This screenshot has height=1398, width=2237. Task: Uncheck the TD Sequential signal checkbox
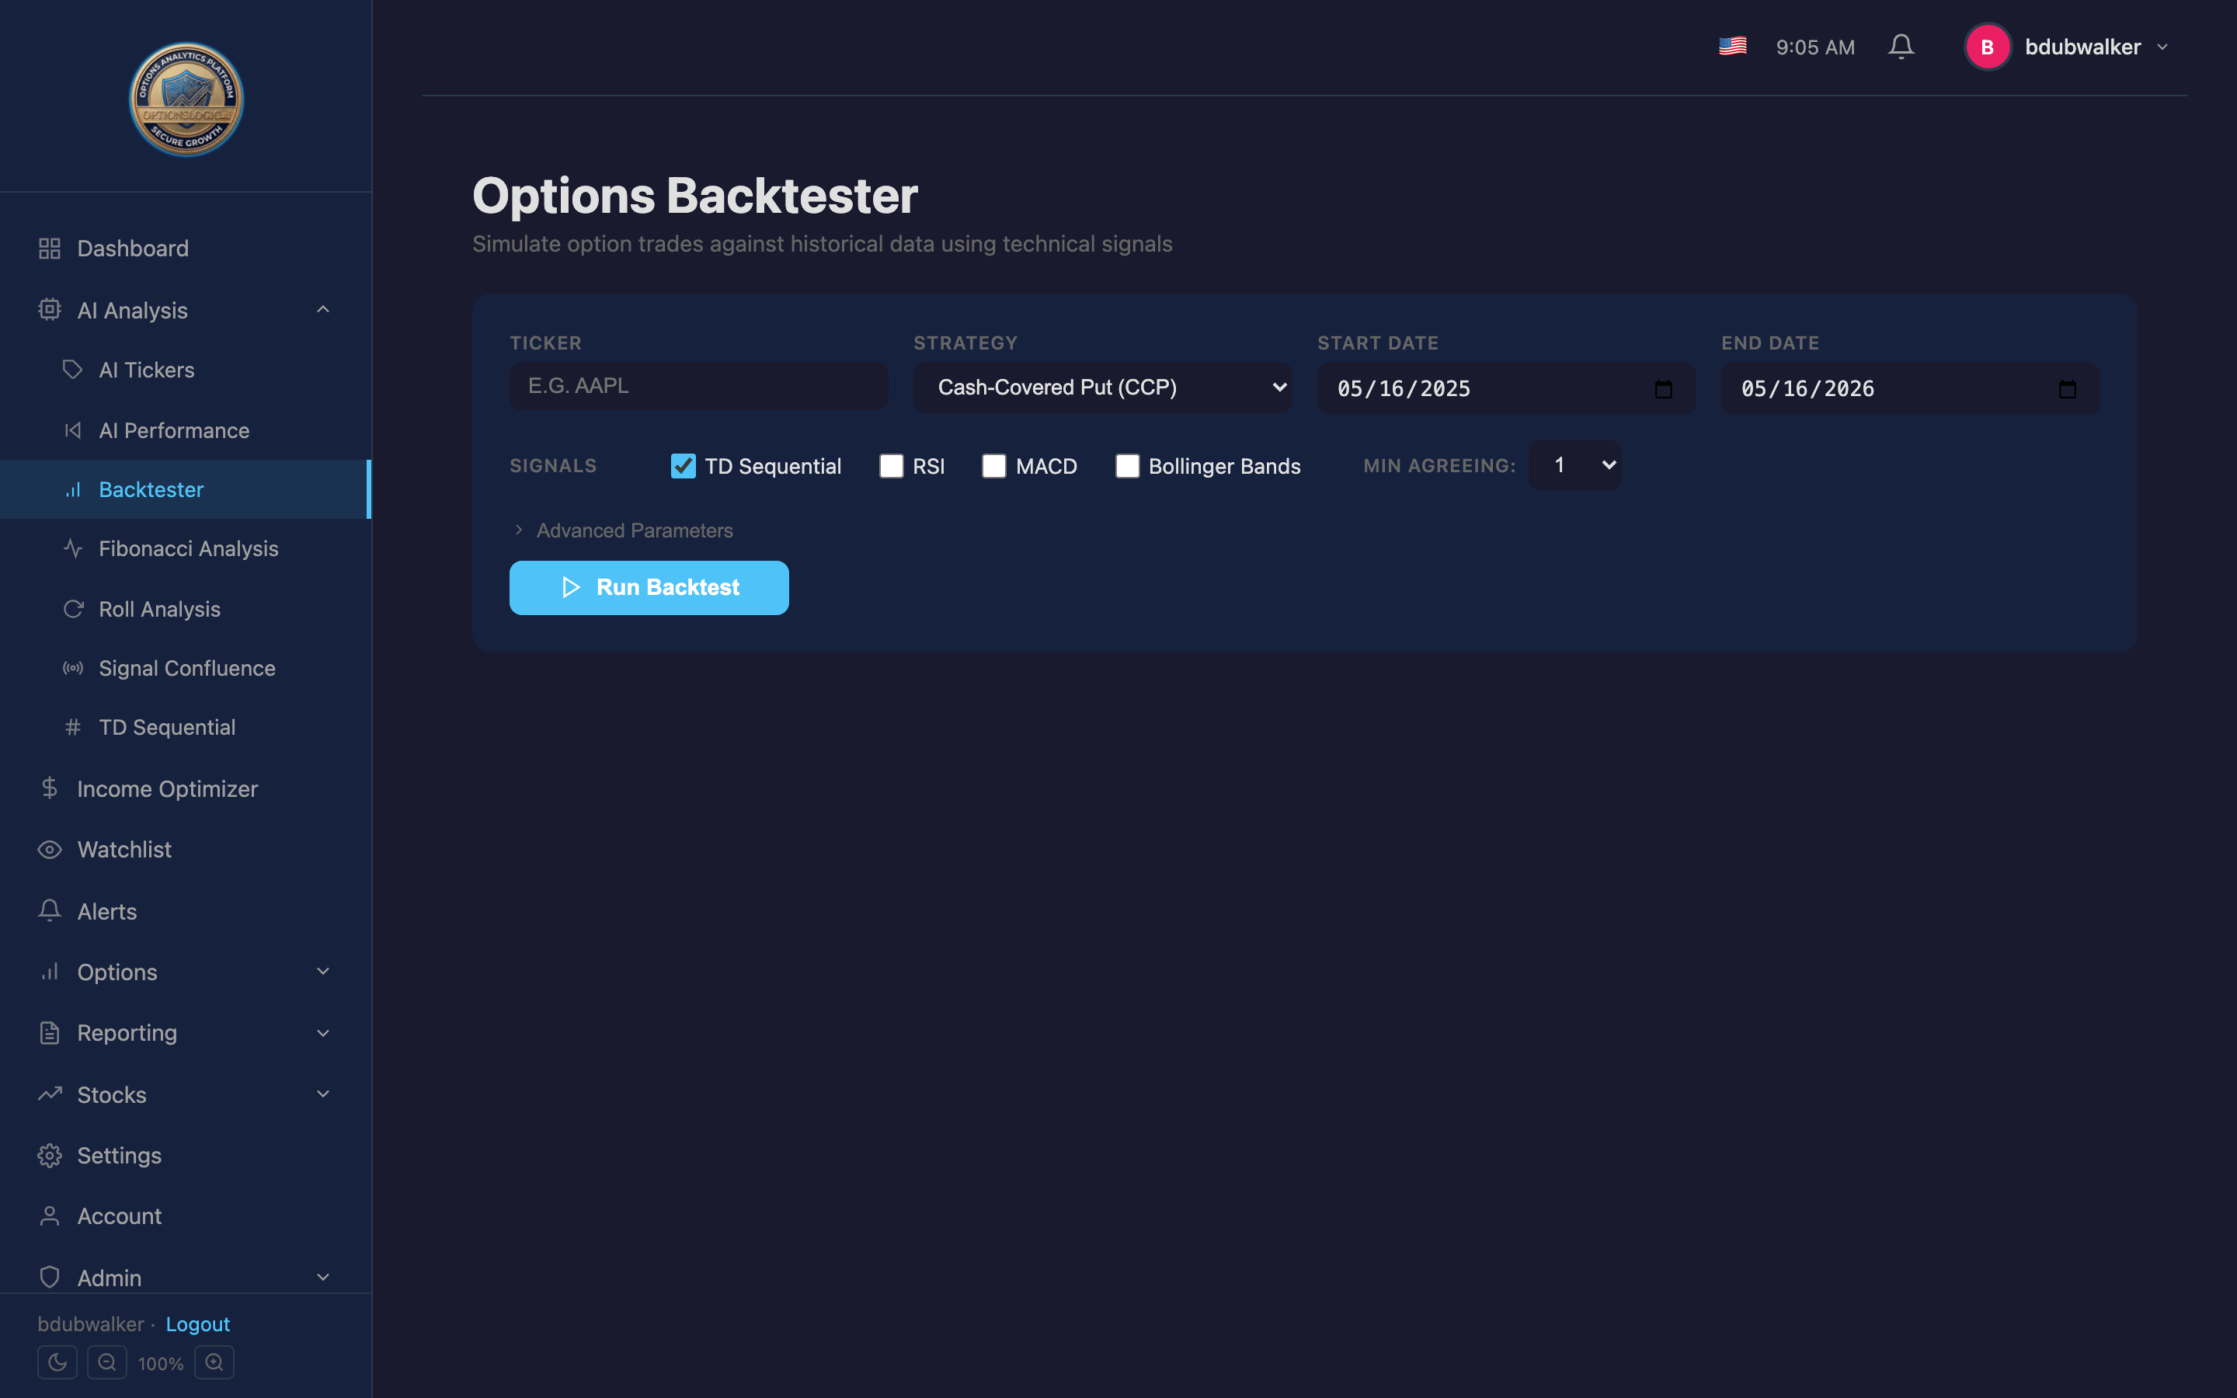[x=683, y=466]
